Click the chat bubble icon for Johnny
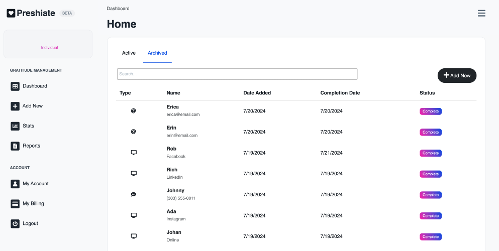Image resolution: width=499 pixels, height=251 pixels. tap(134, 194)
